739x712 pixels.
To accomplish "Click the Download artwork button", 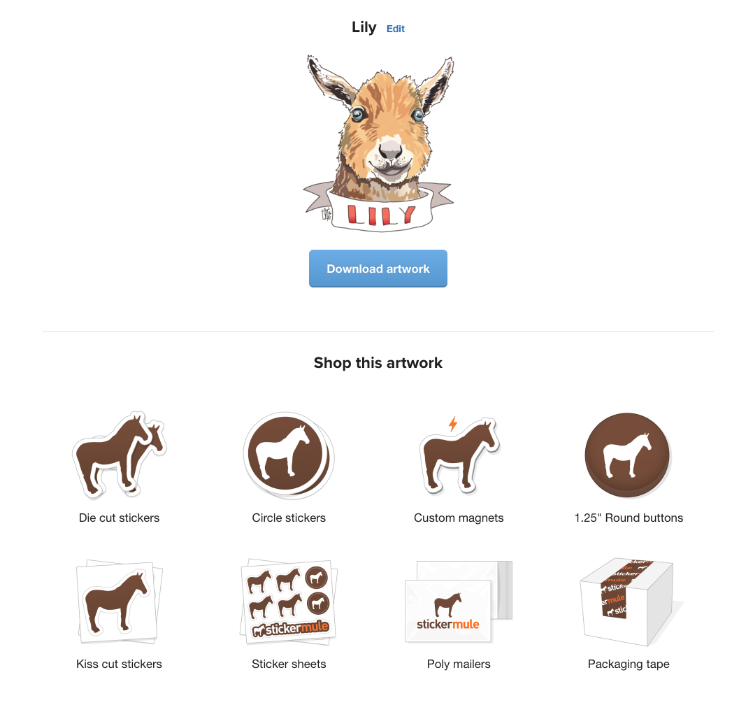I will coord(378,269).
